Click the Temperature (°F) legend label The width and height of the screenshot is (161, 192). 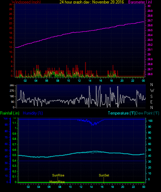coord(122,113)
